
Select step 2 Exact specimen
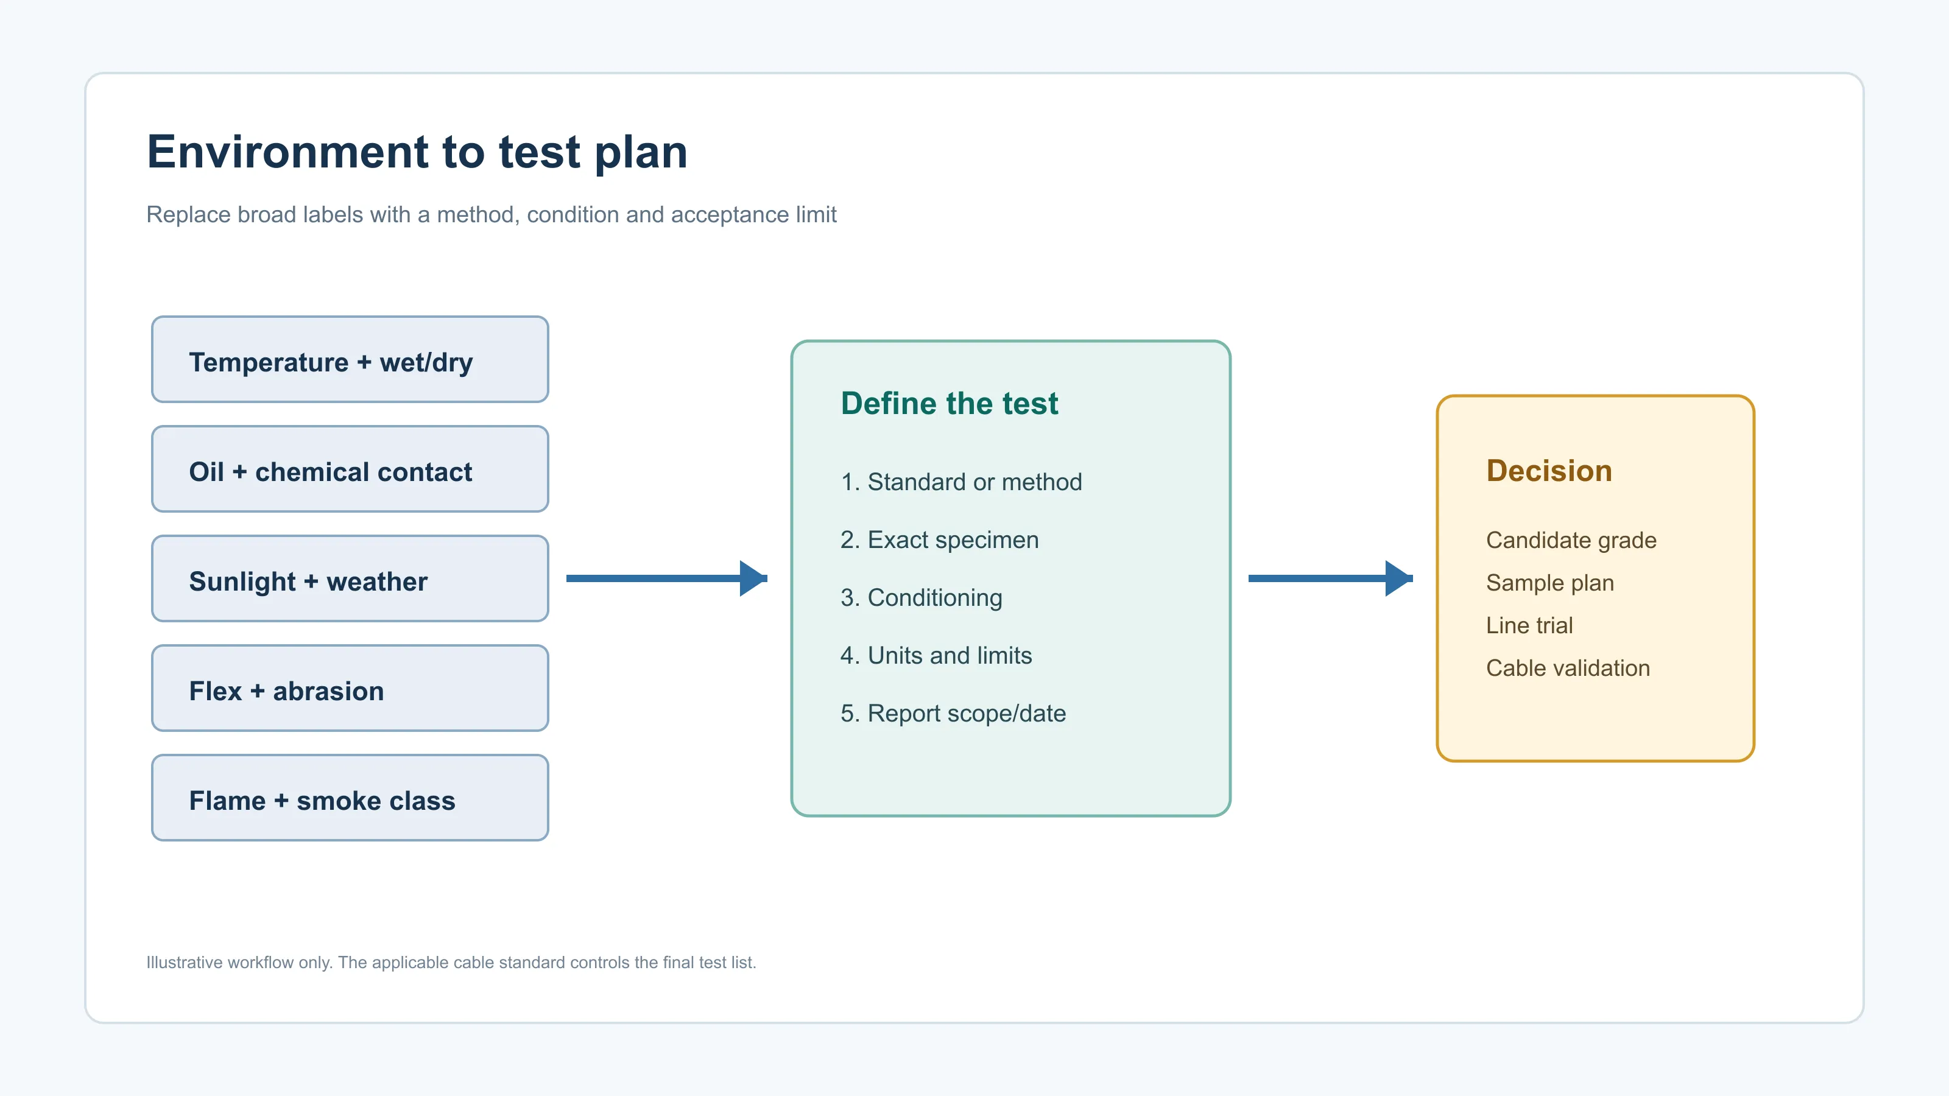939,540
